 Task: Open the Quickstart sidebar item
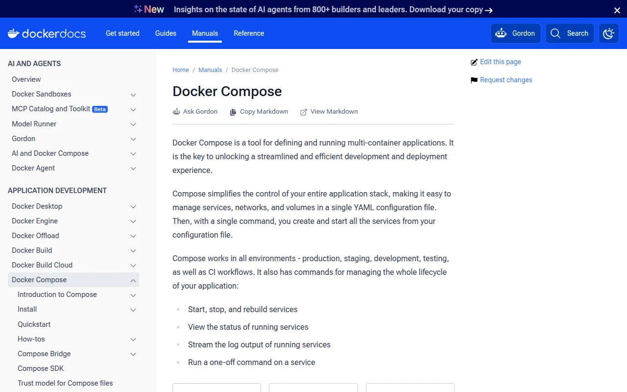click(x=34, y=324)
